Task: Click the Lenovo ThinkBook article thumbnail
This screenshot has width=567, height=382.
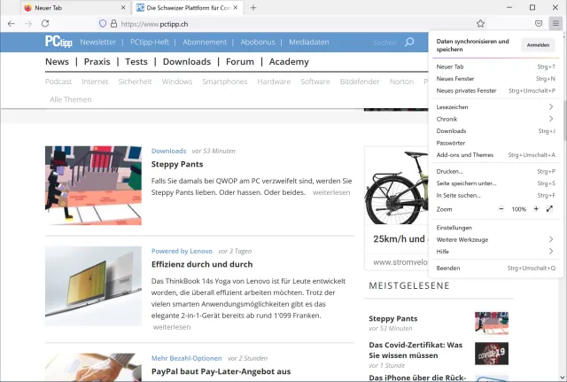Action: tap(93, 286)
